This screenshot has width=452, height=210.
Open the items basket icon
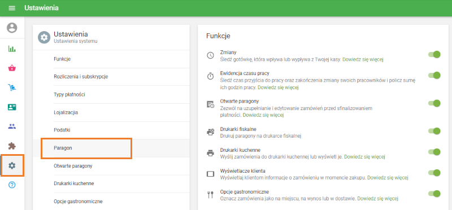coord(12,68)
